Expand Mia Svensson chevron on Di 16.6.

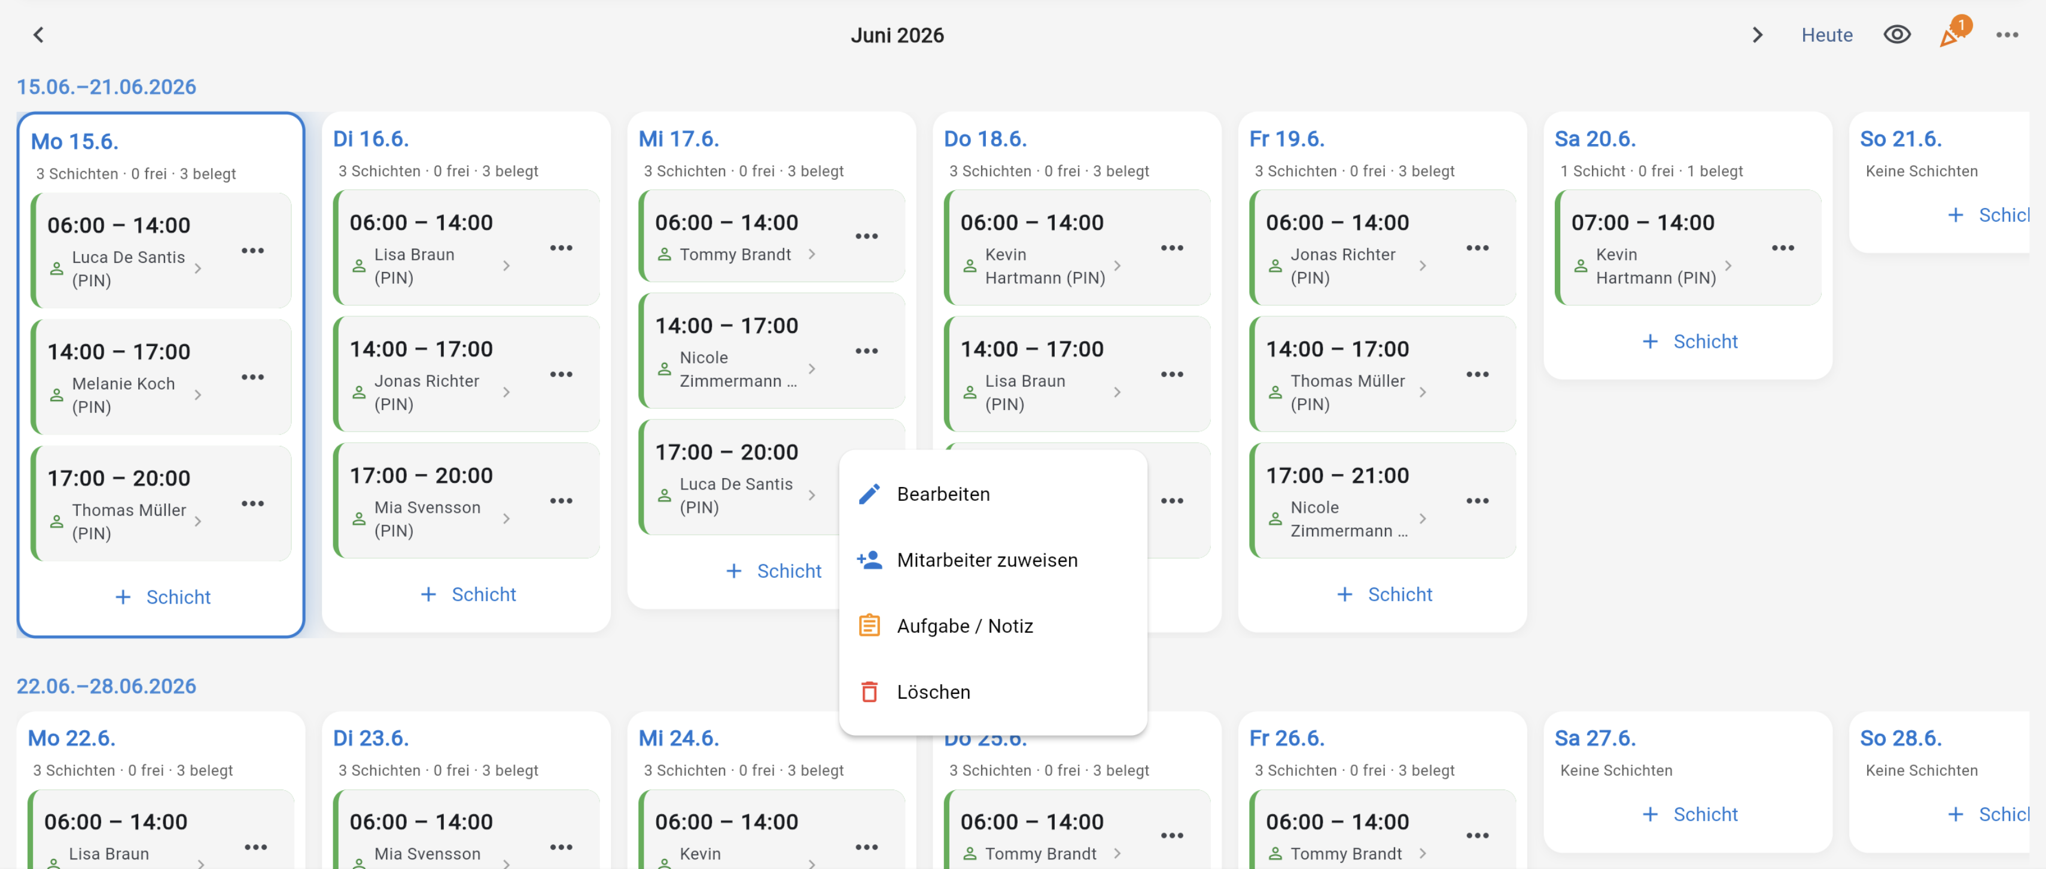(x=506, y=518)
